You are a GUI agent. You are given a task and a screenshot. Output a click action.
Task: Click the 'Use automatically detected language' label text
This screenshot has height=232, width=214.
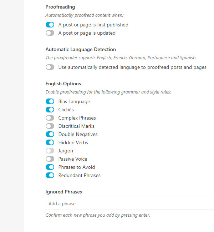click(132, 67)
